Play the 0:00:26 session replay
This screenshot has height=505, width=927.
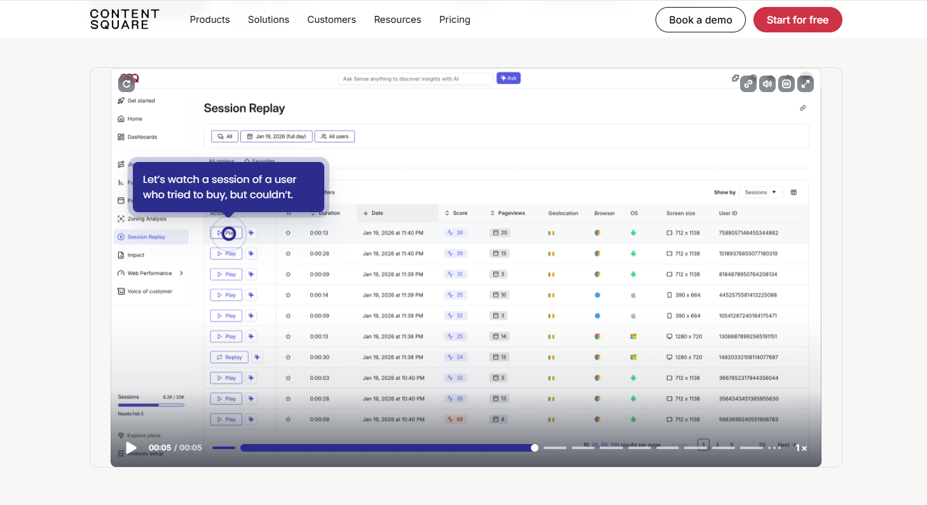pos(226,253)
